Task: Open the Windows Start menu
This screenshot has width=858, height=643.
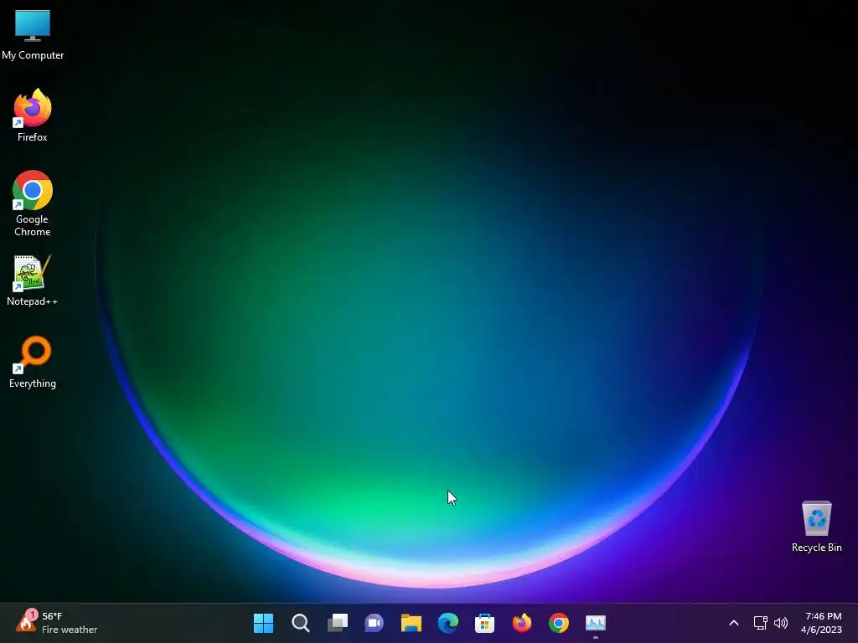Action: tap(263, 623)
